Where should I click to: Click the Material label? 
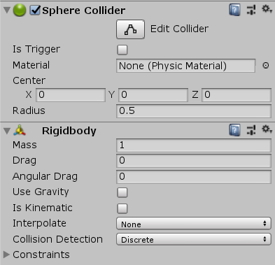tap(31, 65)
